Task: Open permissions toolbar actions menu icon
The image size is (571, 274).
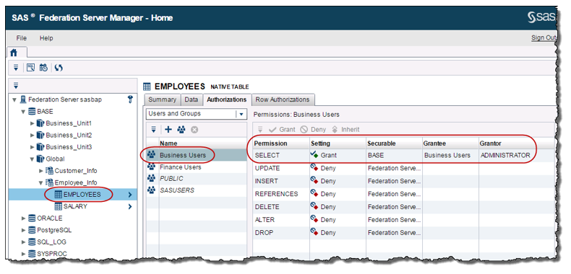Action: click(260, 129)
